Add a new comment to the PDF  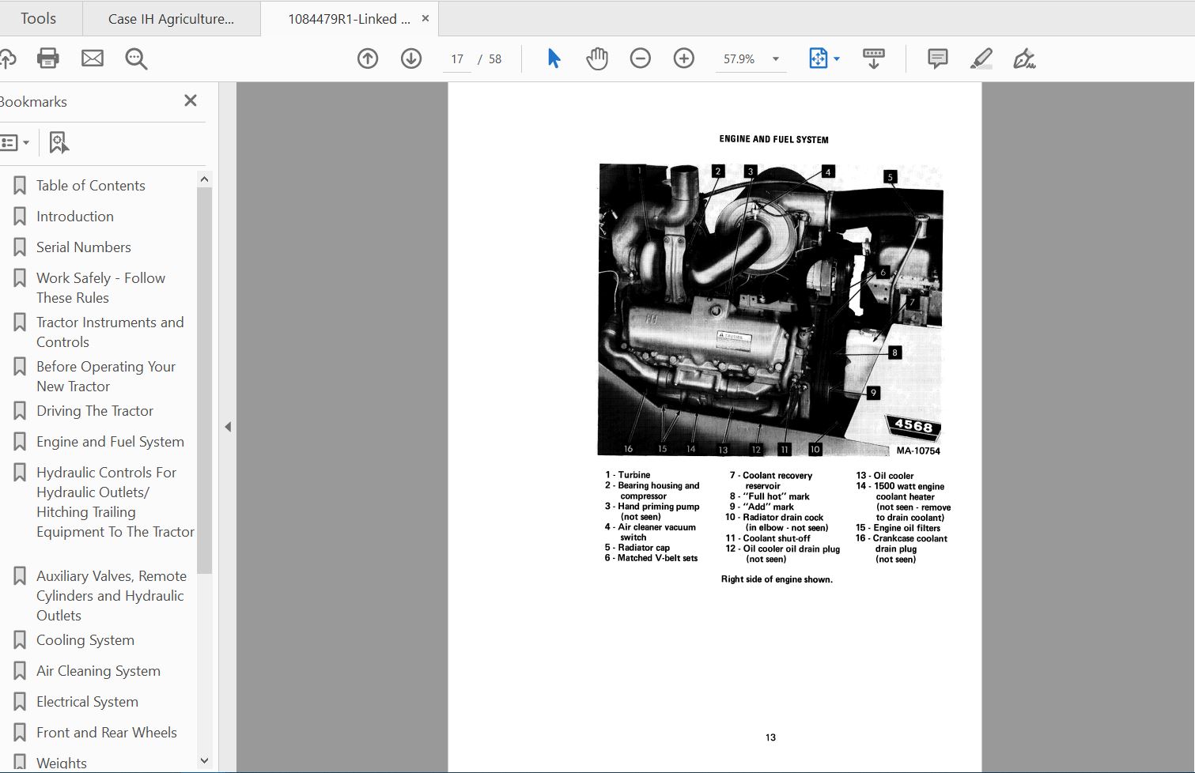(937, 58)
